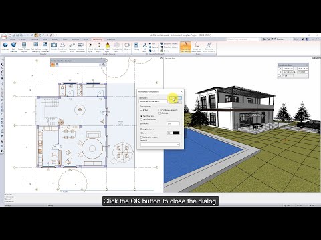This screenshot has height=240, width=321.
Task: Click the Section name input field
Action: coord(153,101)
